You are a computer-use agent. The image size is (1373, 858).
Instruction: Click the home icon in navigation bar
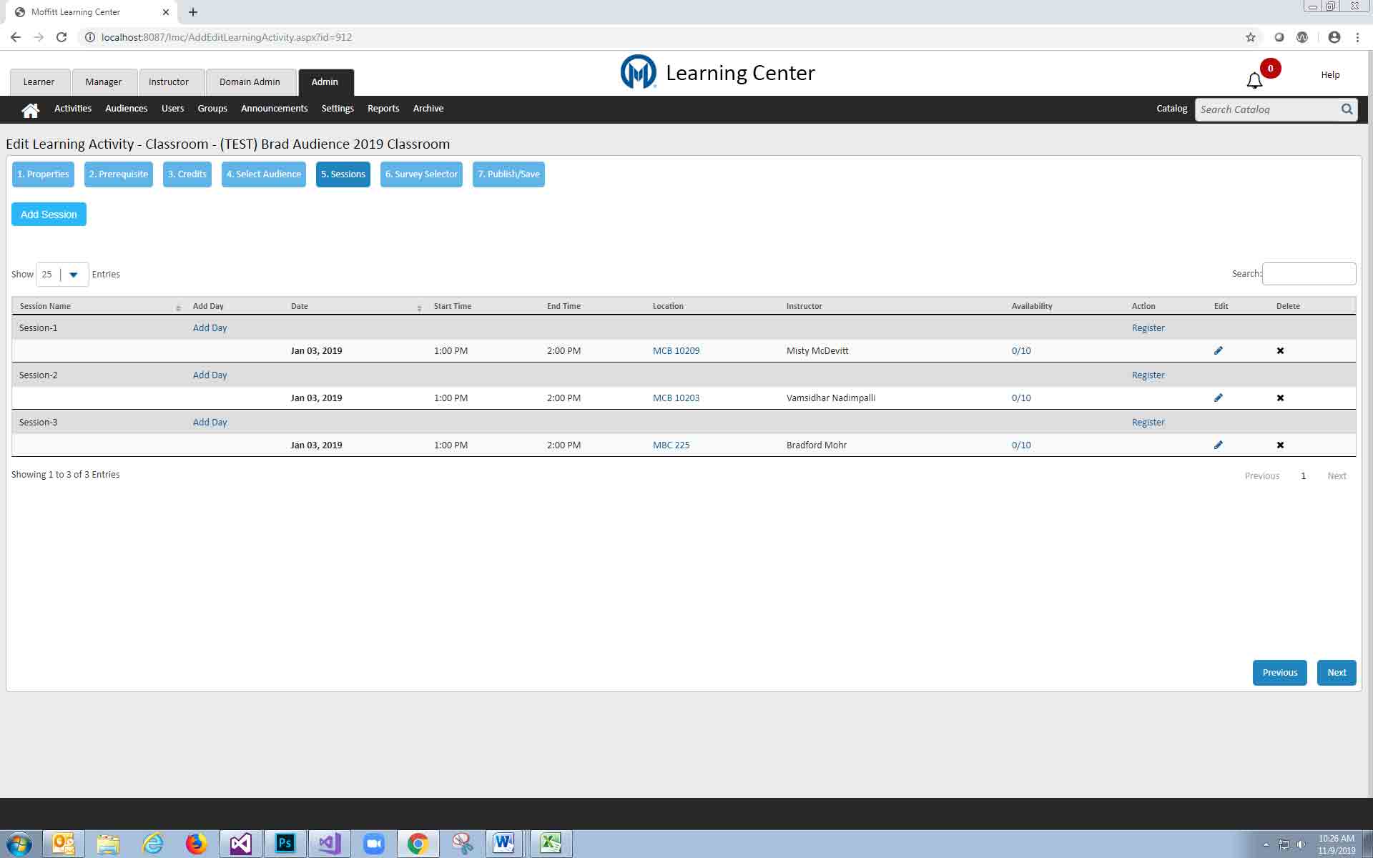30,109
